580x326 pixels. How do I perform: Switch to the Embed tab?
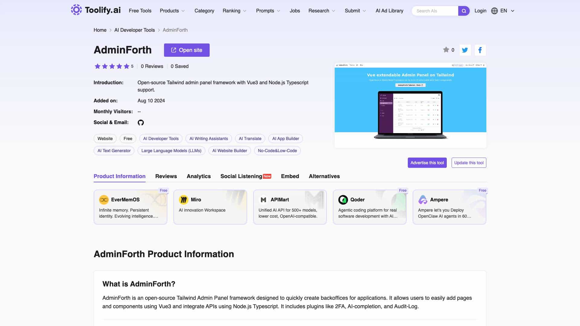[290, 176]
